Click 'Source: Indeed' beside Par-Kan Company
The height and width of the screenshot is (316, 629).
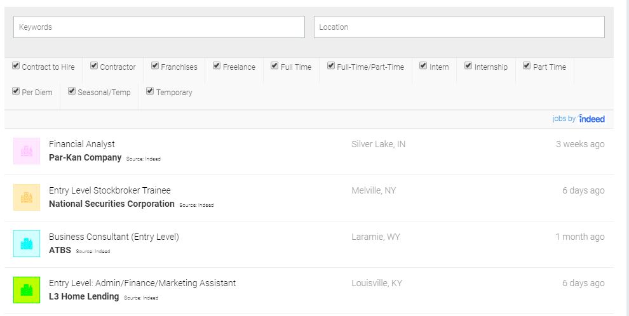tap(143, 159)
